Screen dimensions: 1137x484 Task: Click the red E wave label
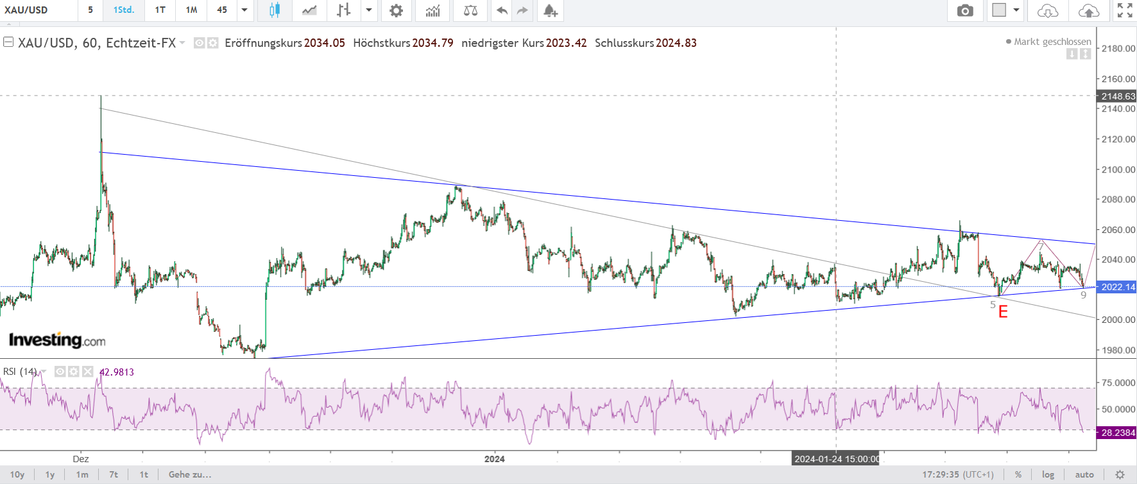coord(1003,313)
